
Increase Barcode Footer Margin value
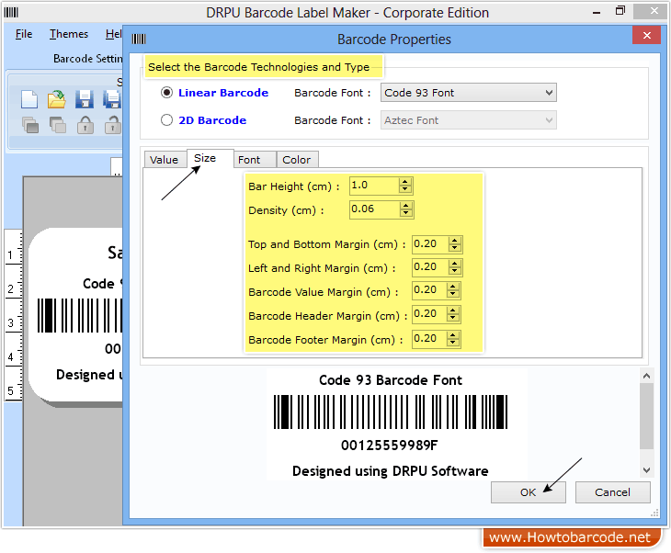(x=453, y=335)
